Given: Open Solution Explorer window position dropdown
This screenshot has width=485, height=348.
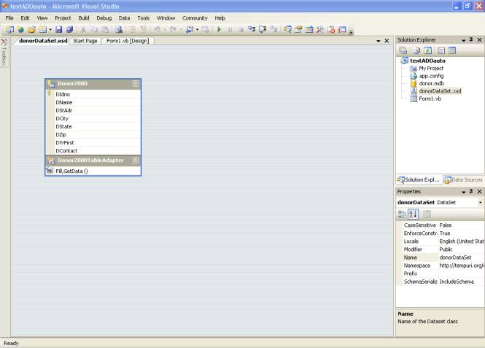Looking at the screenshot, I should [463, 40].
